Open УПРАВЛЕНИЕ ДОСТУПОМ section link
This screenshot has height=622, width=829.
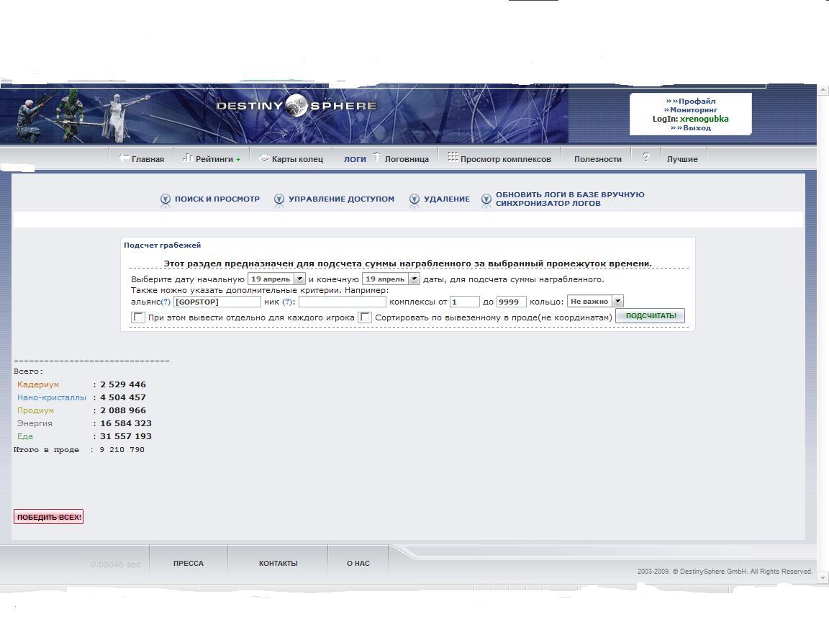(341, 199)
